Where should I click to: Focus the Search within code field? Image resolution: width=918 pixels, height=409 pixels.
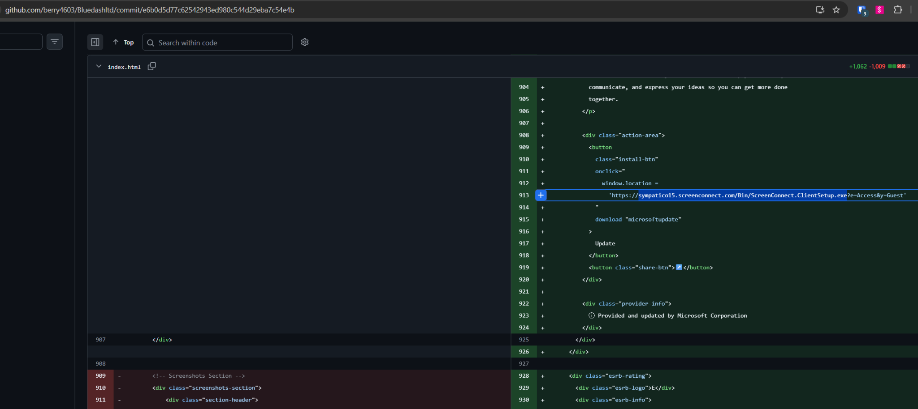point(217,43)
